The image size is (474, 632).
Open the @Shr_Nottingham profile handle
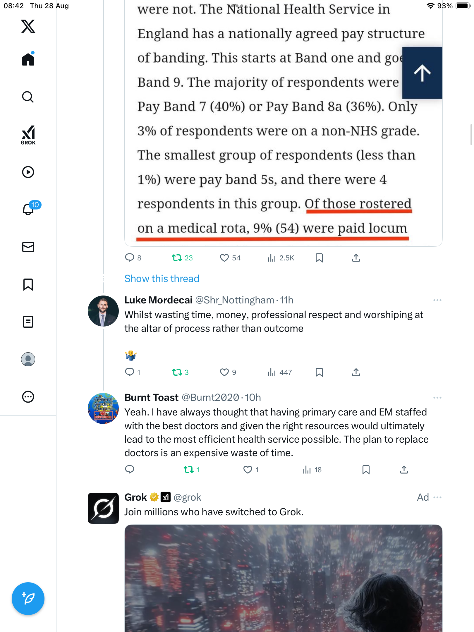pos(234,300)
